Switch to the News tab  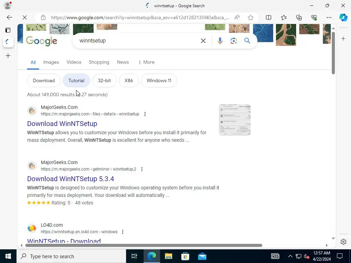(123, 62)
